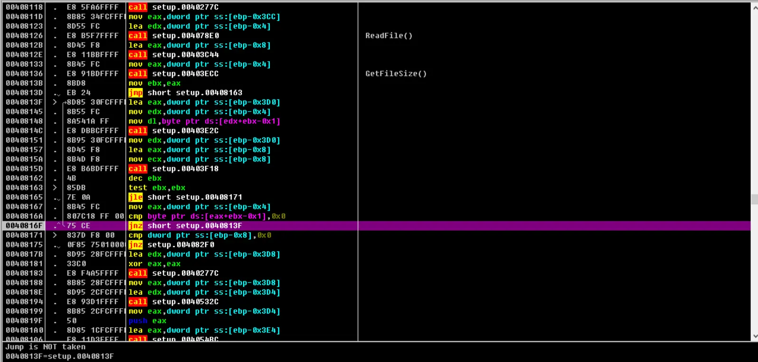Select call setup.0040277C at address 00408183
The width and height of the screenshot is (758, 362).
(x=174, y=273)
